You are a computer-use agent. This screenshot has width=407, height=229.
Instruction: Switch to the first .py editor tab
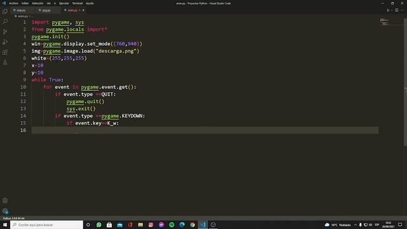23,10
